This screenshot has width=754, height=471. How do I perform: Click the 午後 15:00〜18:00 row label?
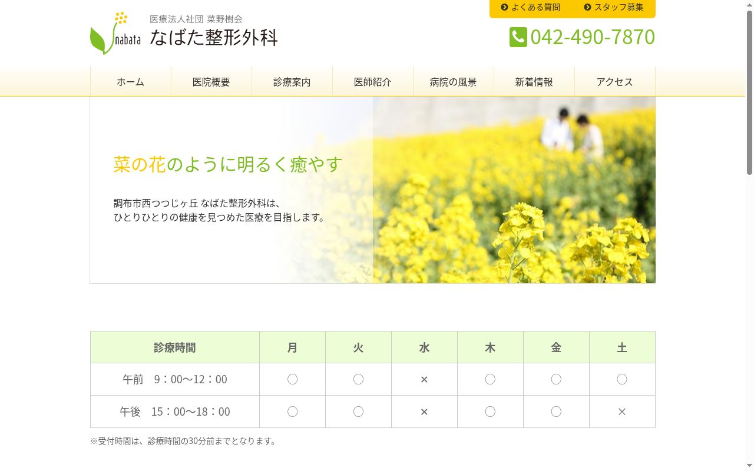(175, 412)
